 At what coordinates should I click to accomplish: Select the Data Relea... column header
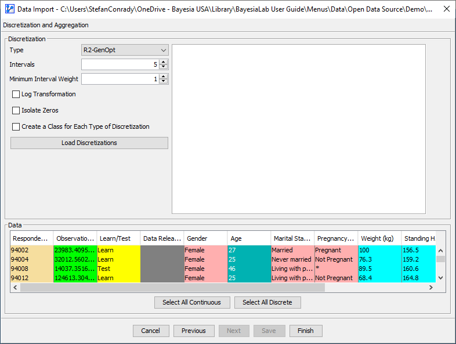coord(162,238)
